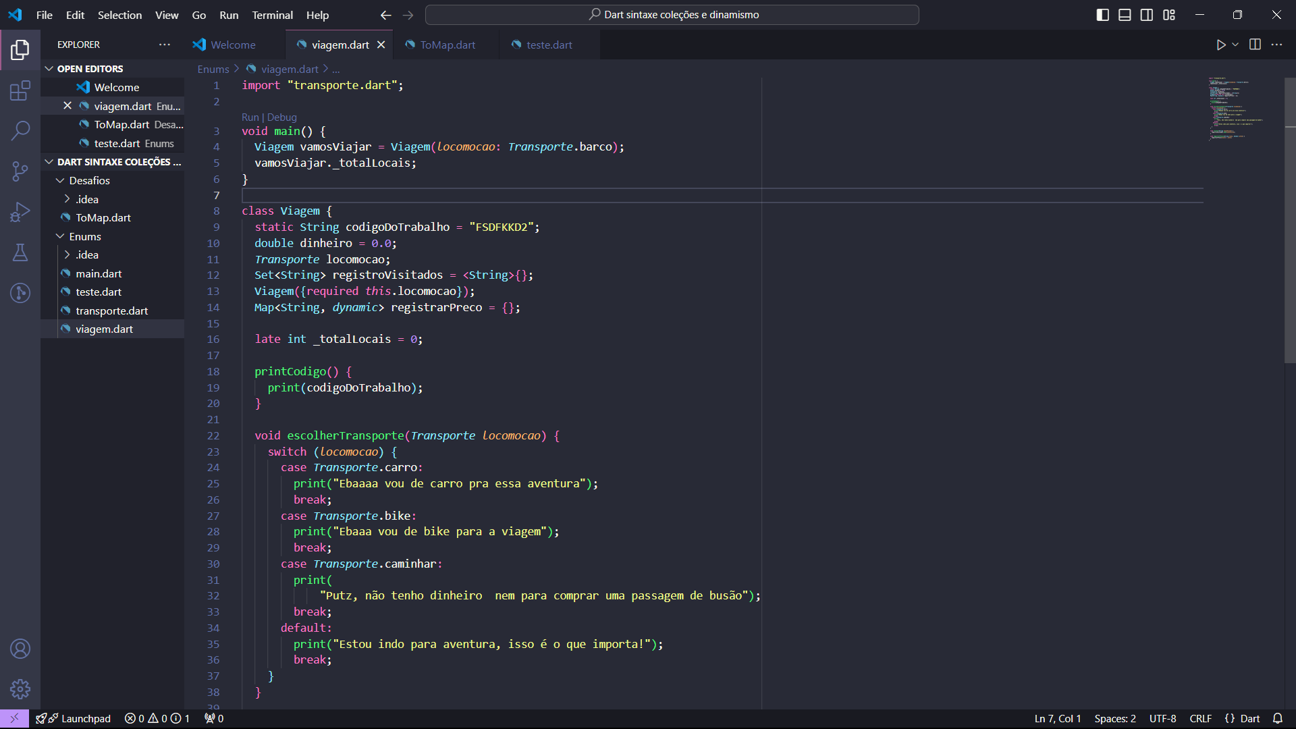The width and height of the screenshot is (1296, 729).
Task: Open the Run and Debug view icon
Action: pyautogui.click(x=20, y=212)
